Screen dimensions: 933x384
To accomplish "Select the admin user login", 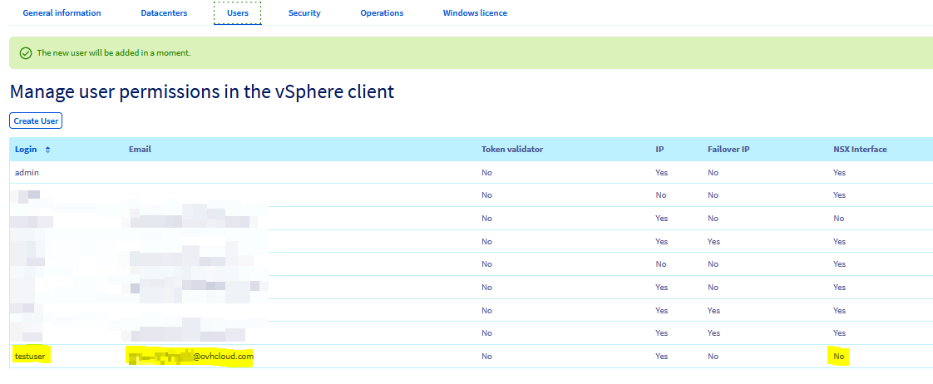I will (x=27, y=172).
